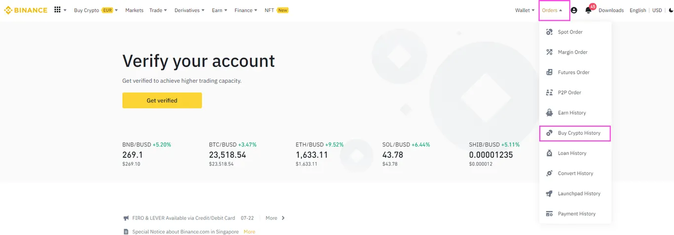Change language via English
This screenshot has width=674, height=235.
pyautogui.click(x=637, y=10)
